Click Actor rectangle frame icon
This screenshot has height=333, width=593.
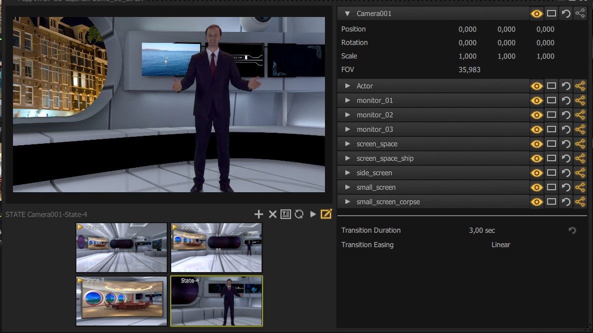coord(552,86)
